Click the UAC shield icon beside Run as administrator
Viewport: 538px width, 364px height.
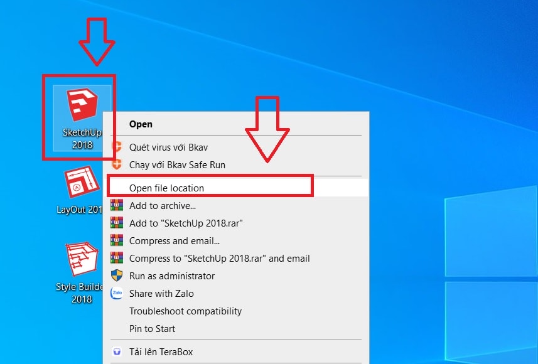[x=117, y=276]
